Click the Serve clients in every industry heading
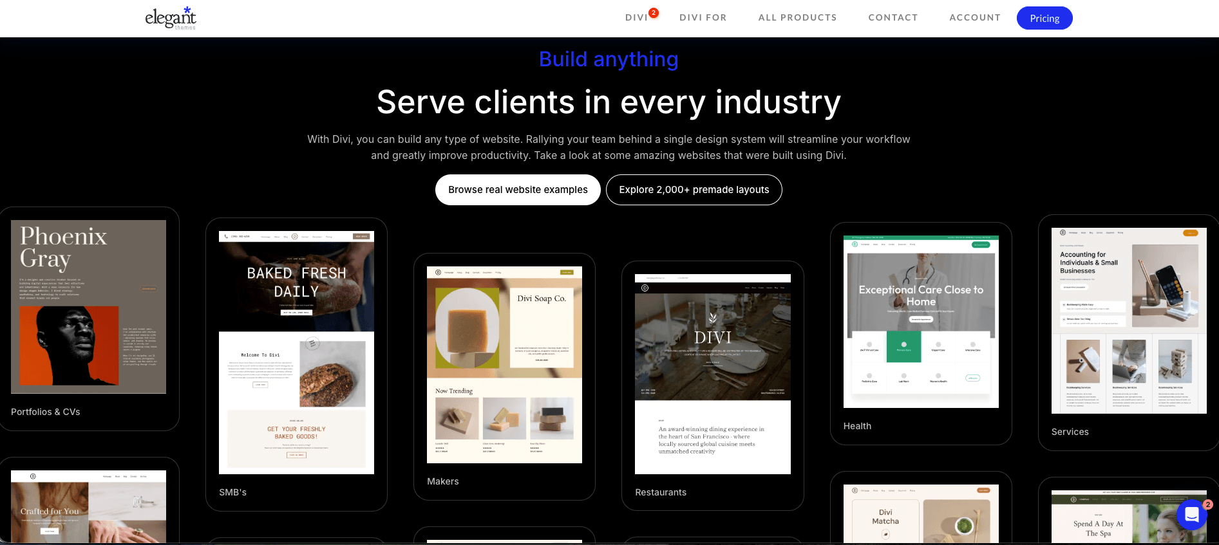 (609, 102)
